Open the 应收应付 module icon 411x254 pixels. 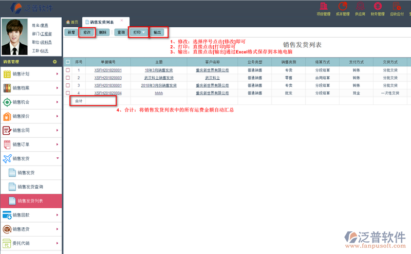pos(397,6)
